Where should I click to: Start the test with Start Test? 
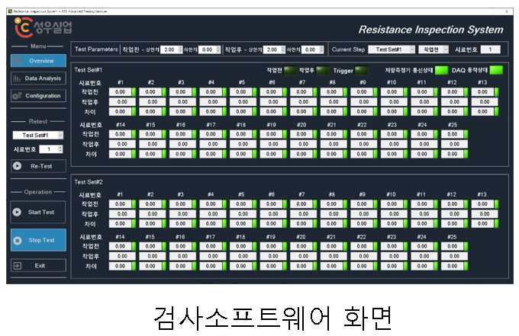click(x=38, y=212)
